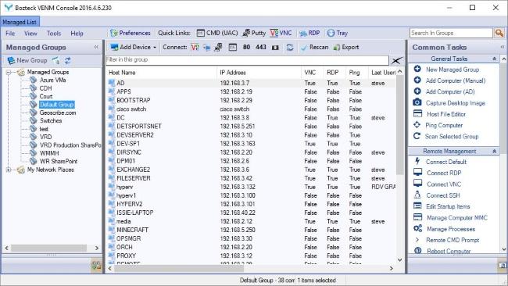Click Connect VNC task
This screenshot has height=286, width=508.
(x=444, y=184)
